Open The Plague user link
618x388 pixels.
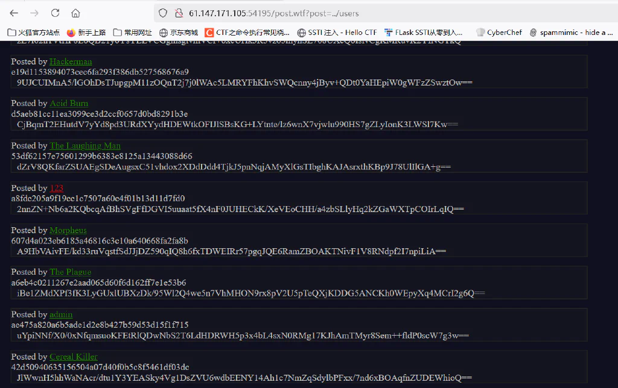(71, 272)
